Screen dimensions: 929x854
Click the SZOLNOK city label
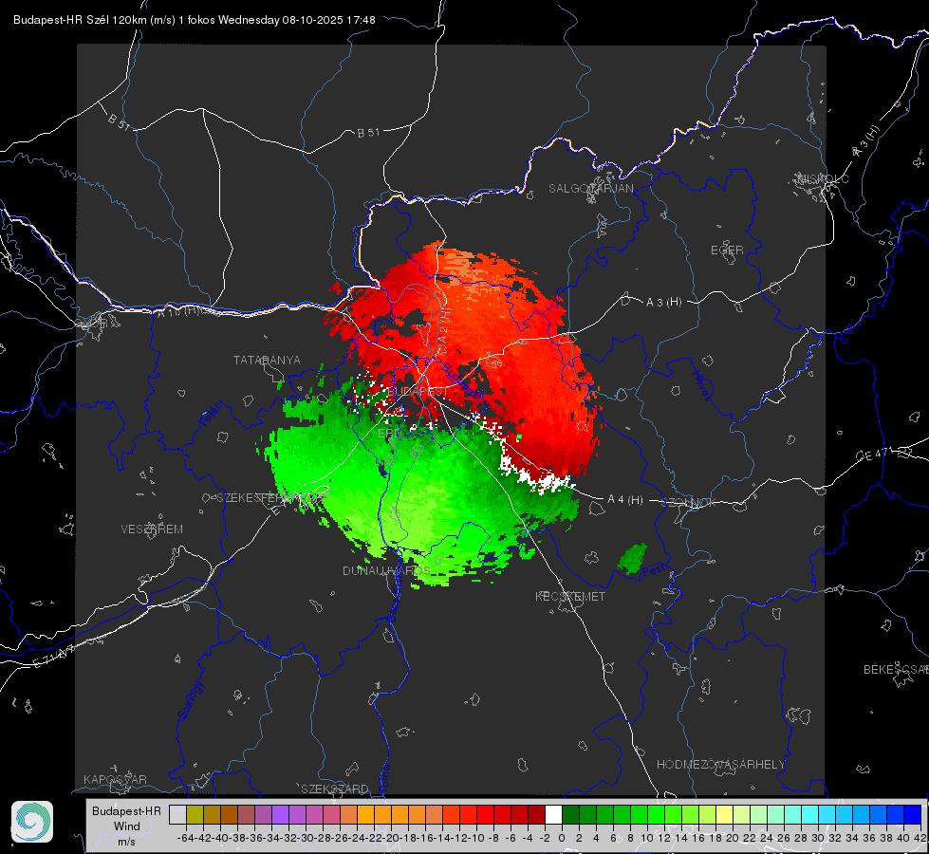[x=689, y=503]
